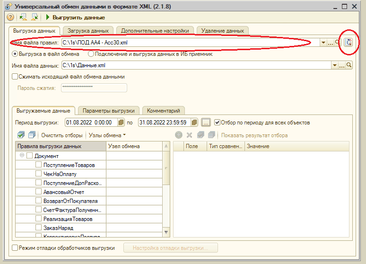This screenshot has width=366, height=264.
Task: Click the reload exchange rules icon
Action: tap(349, 43)
